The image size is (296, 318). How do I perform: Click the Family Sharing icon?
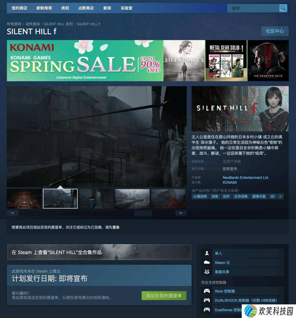pyautogui.click(x=207, y=272)
